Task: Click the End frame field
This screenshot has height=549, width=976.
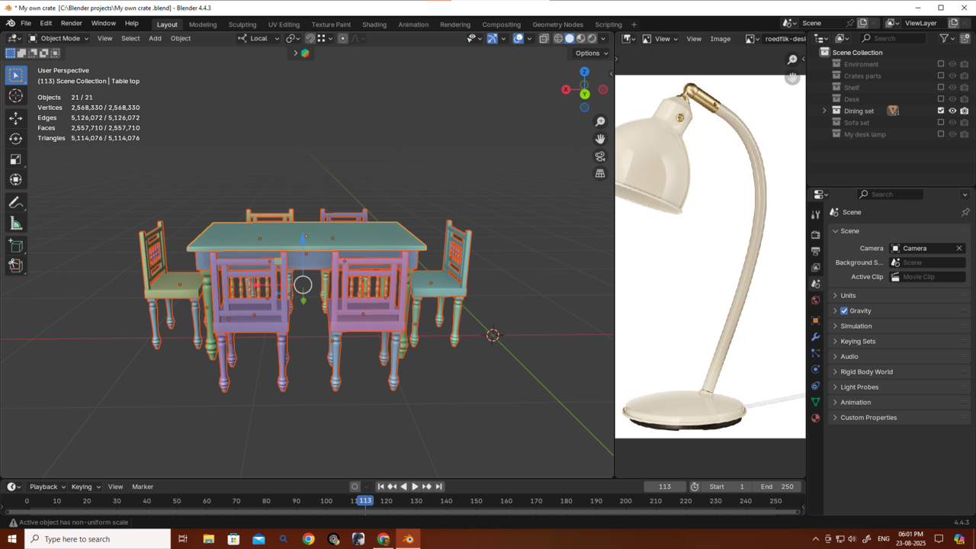Action: tap(777, 486)
